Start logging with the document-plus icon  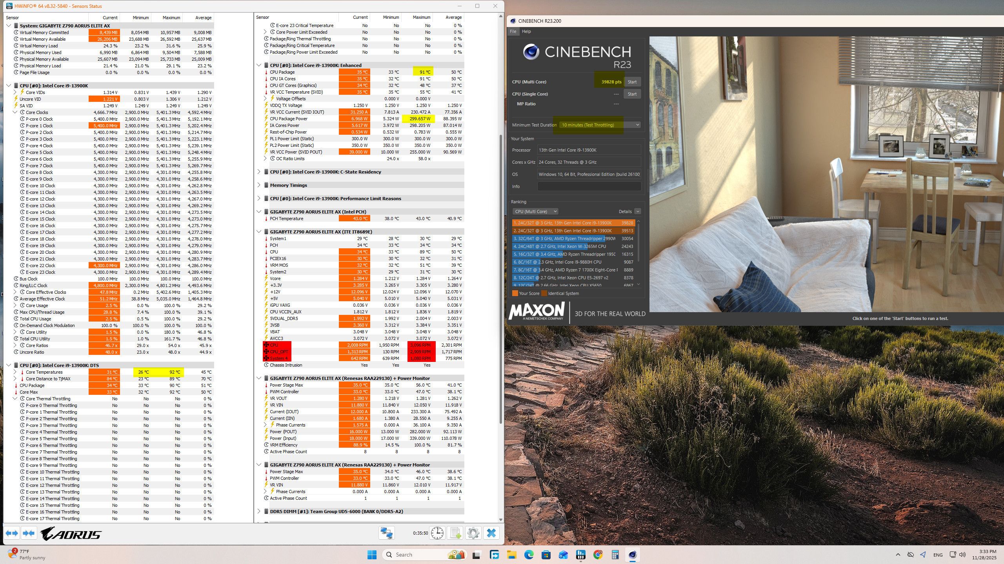point(455,533)
